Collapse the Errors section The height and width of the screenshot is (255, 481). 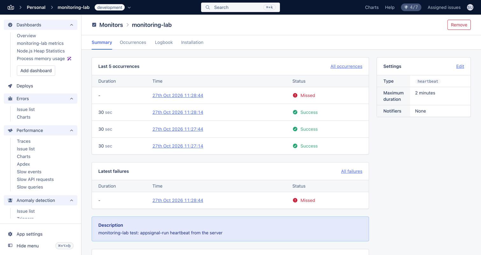coord(72,99)
